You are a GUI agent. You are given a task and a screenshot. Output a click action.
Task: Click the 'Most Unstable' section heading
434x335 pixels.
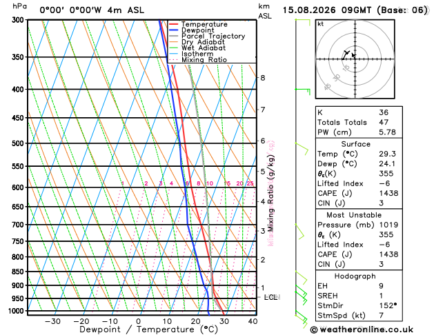click(354, 215)
